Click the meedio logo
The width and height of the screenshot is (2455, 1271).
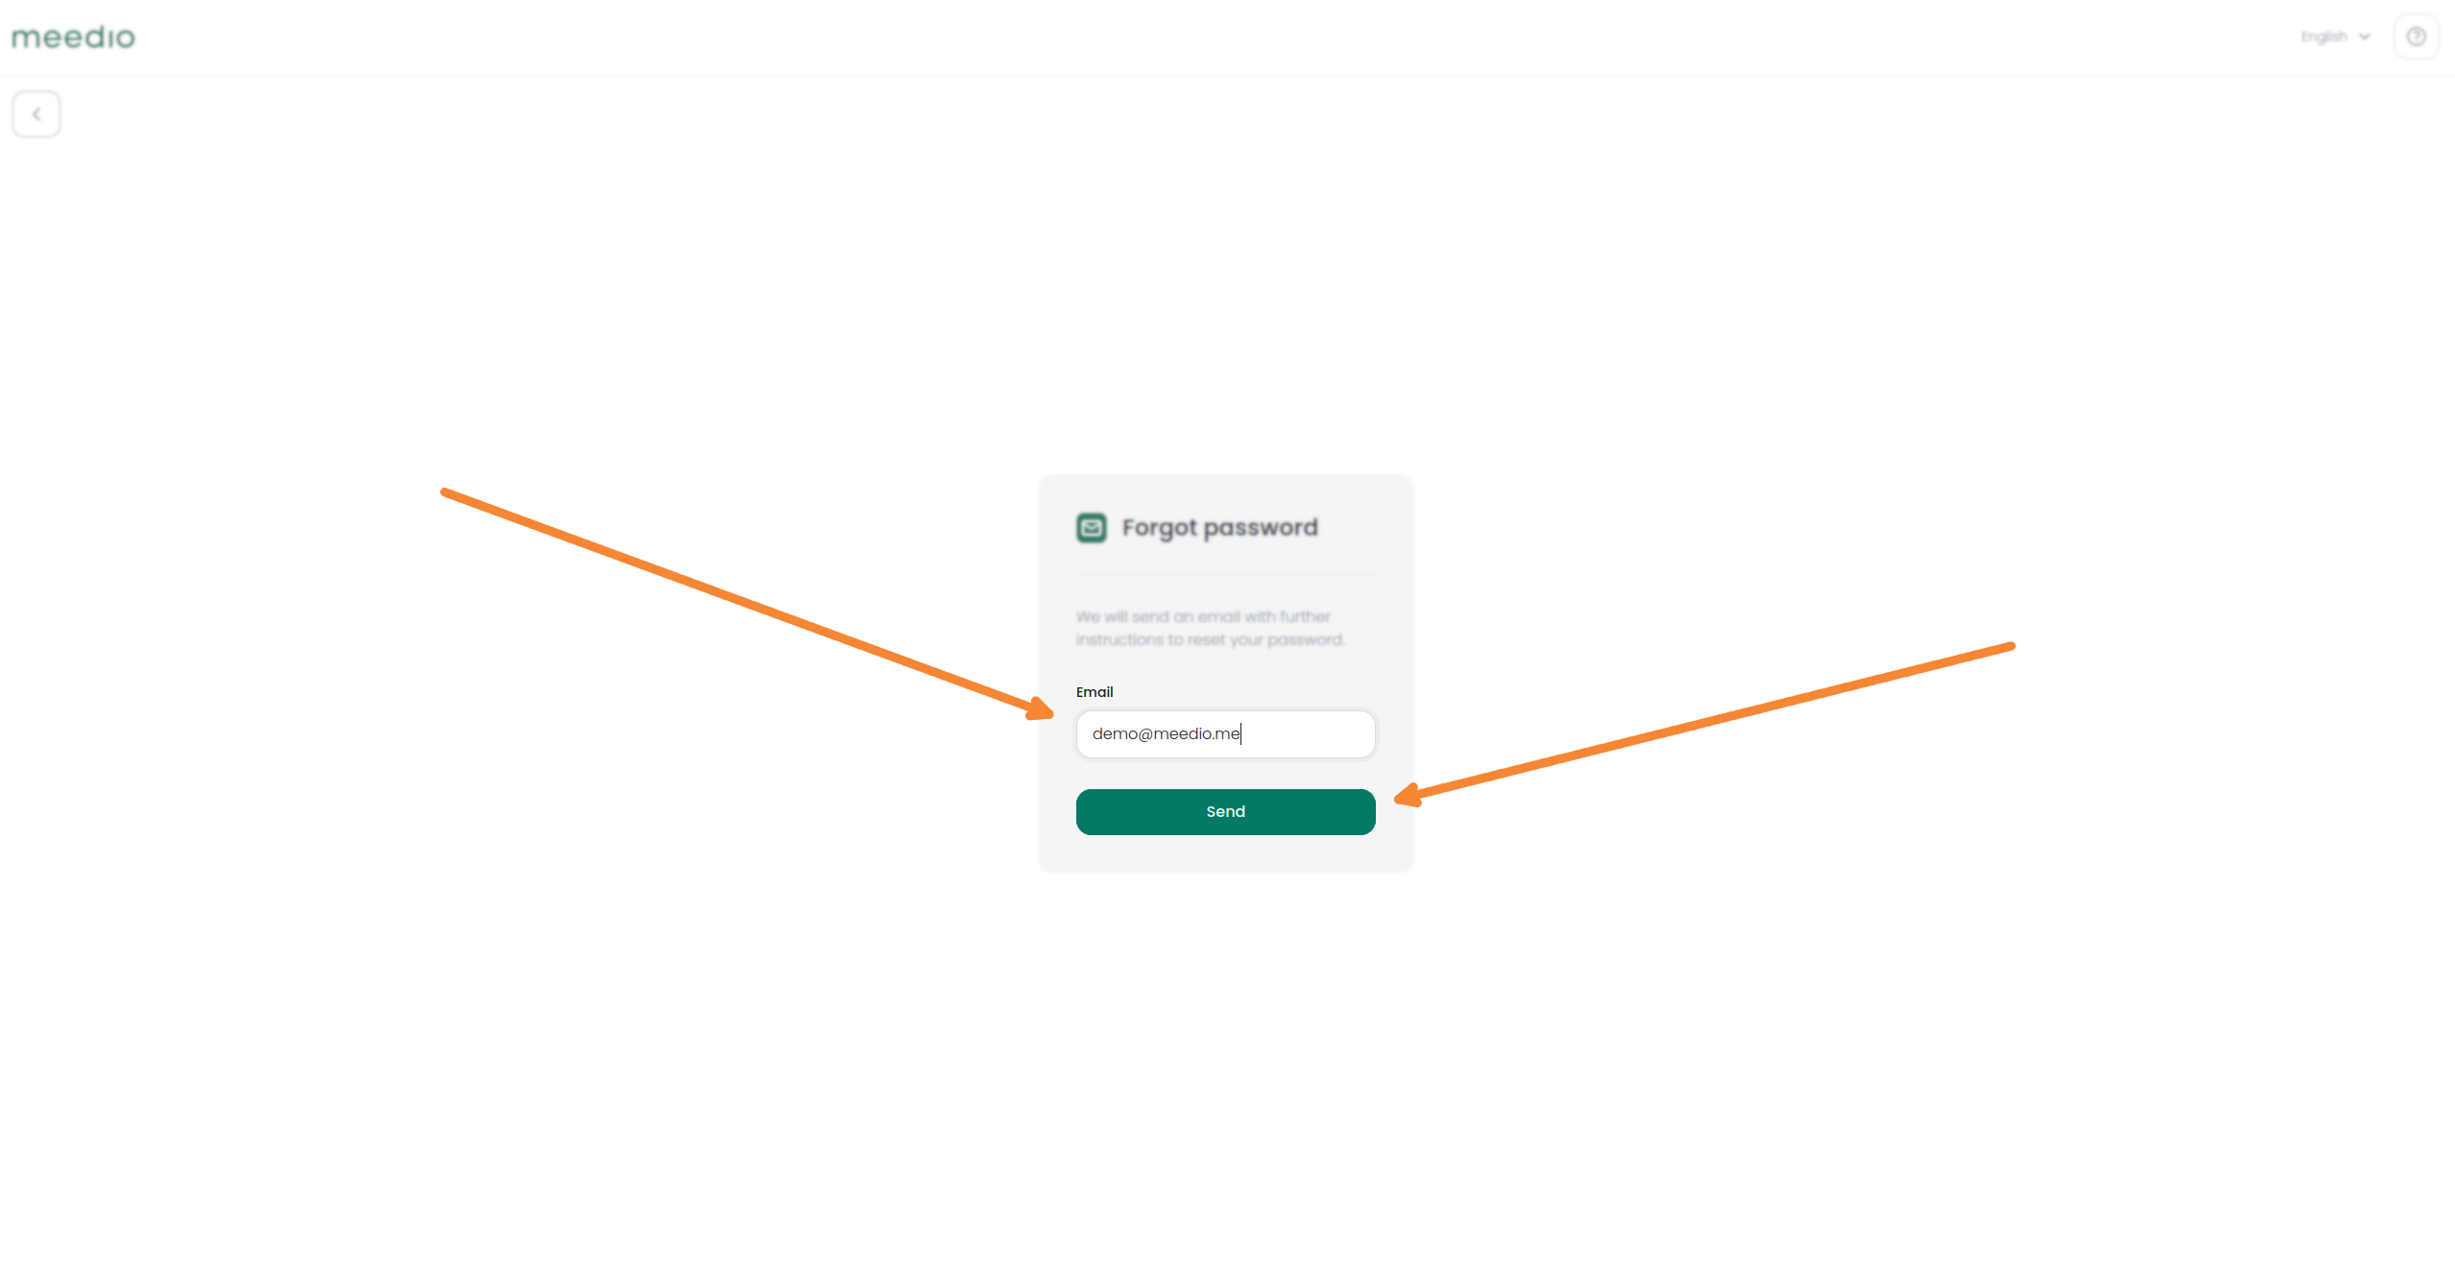[73, 37]
